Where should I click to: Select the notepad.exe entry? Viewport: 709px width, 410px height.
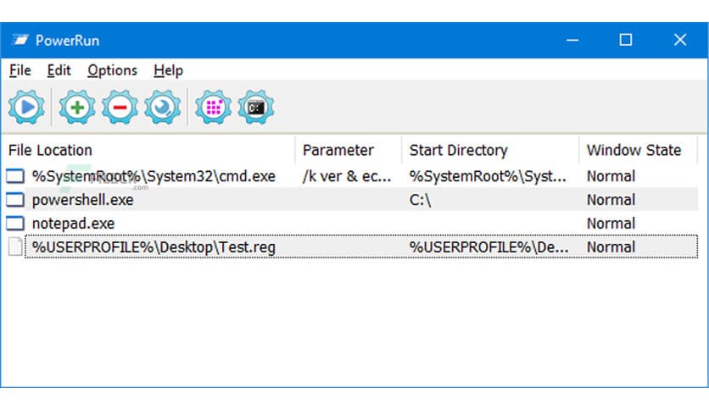click(x=73, y=223)
